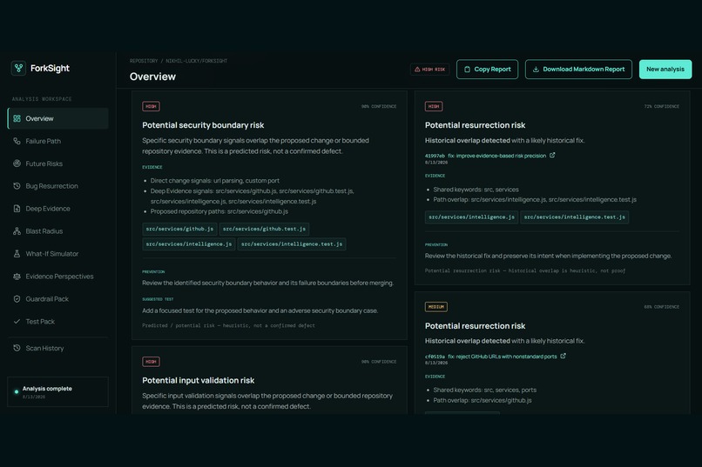Click 'Potential security boundary risk' heading
702x467 pixels.
point(203,125)
